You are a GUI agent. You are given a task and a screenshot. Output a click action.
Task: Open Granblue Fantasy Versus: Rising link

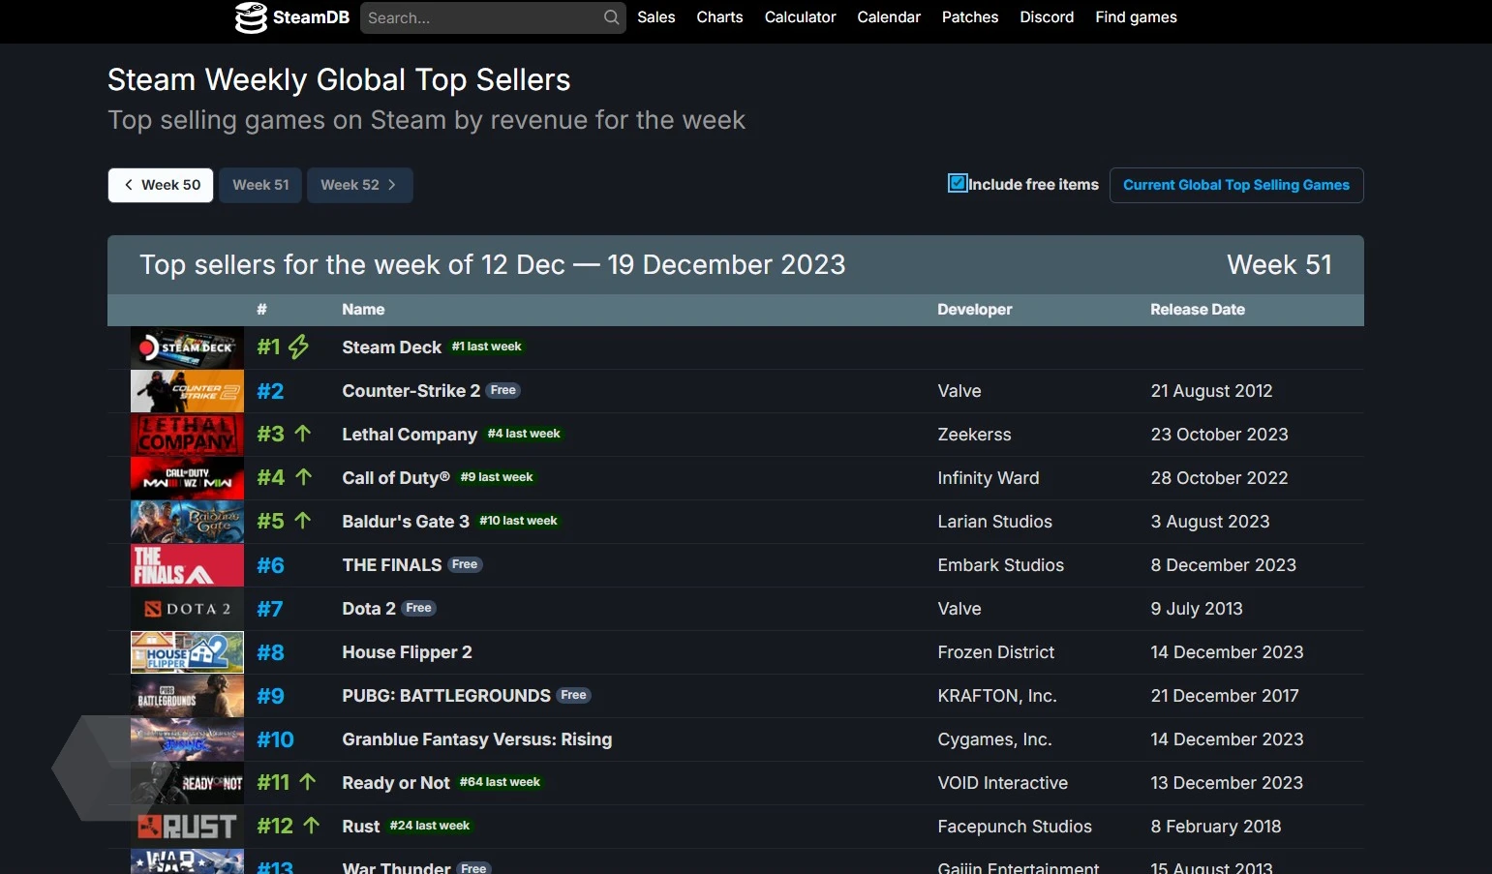pyautogui.click(x=477, y=739)
